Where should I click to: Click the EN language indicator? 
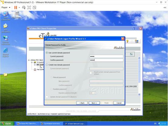point(155,124)
